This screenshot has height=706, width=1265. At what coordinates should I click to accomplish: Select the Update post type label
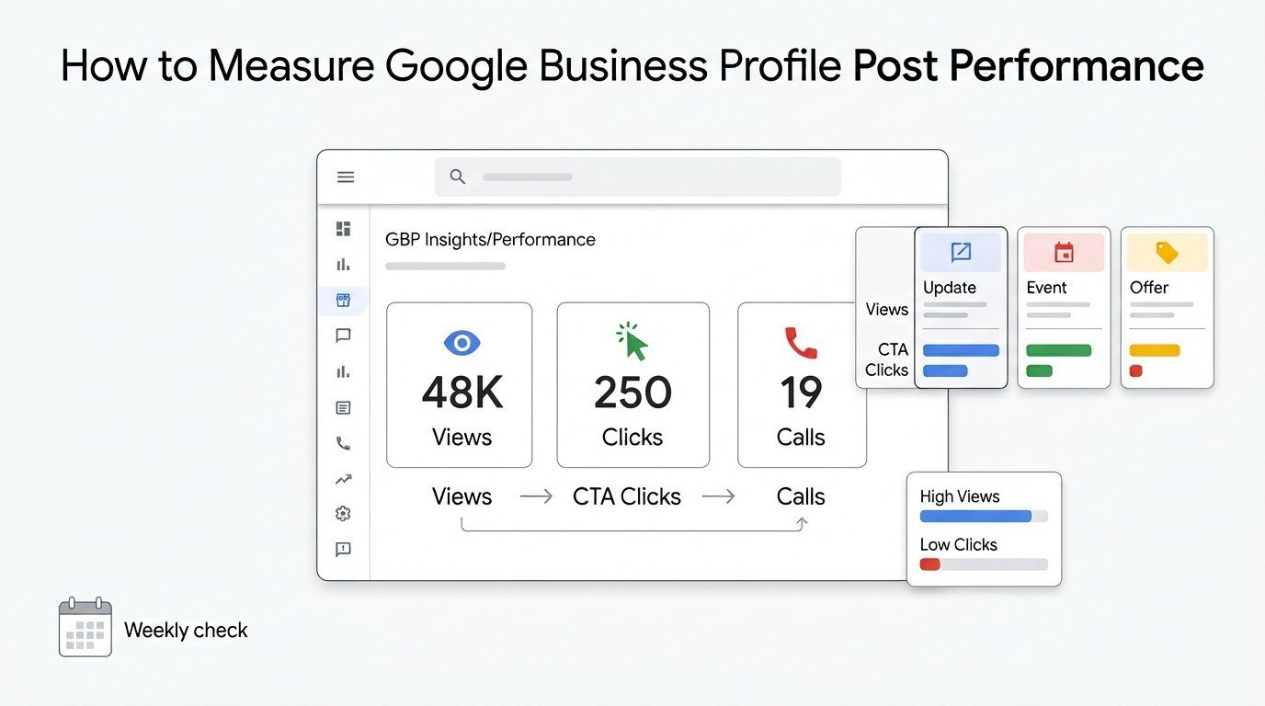click(x=950, y=288)
